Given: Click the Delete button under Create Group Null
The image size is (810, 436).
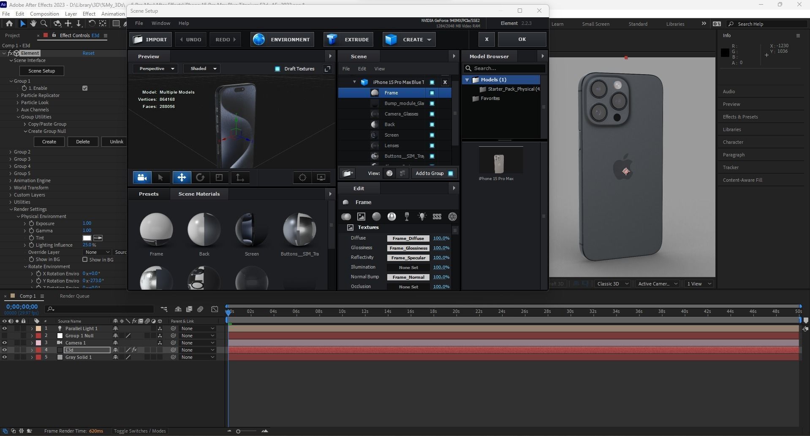Looking at the screenshot, I should tap(83, 142).
